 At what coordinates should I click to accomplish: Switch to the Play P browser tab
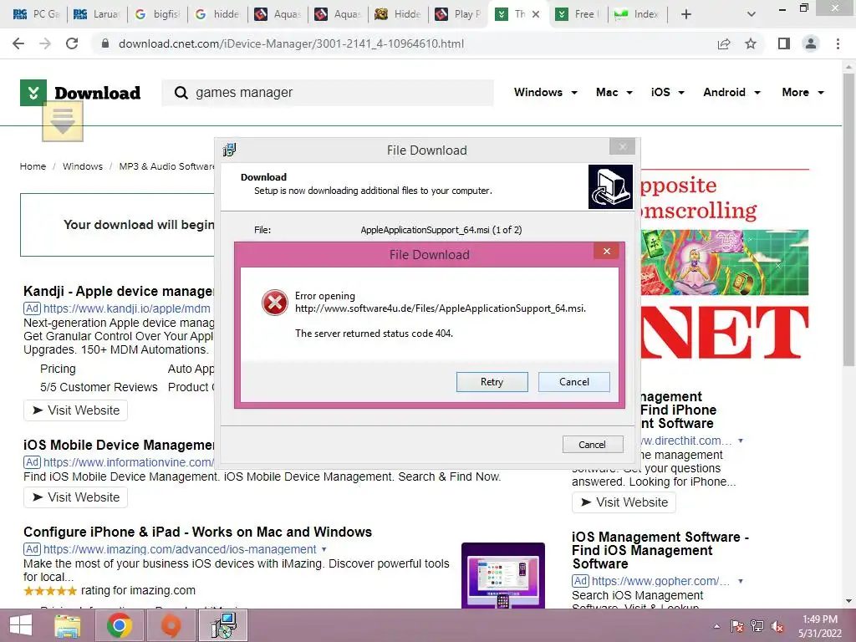click(458, 14)
